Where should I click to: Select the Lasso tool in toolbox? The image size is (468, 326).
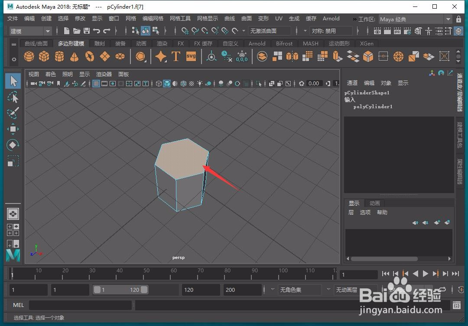pos(13,97)
